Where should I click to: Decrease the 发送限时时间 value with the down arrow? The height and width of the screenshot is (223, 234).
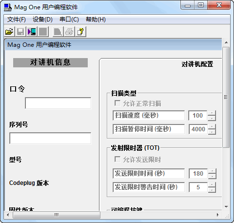pyautogui.click(x=212, y=176)
